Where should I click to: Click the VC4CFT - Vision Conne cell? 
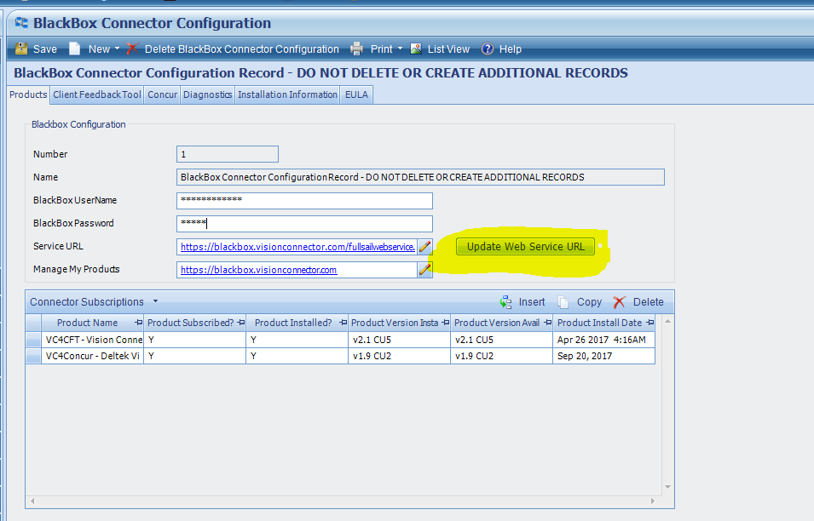[92, 340]
